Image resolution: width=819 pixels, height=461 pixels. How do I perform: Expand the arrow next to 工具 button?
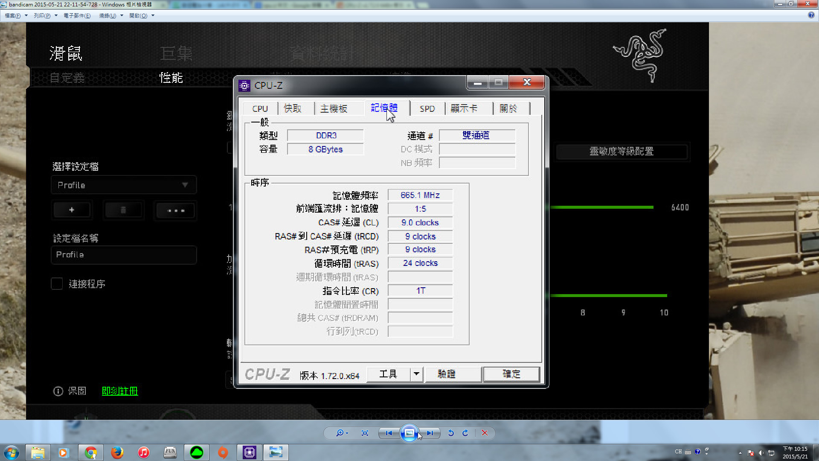coord(416,374)
